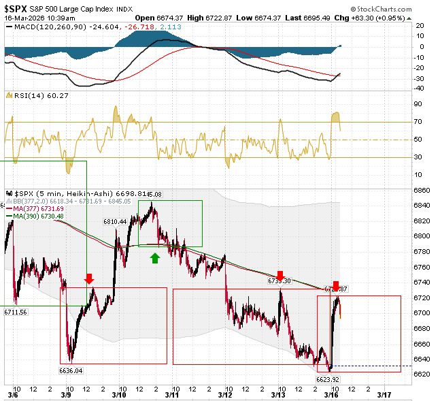Click the red down arrow above 6735.30
The image size is (440, 401).
[x=280, y=276]
